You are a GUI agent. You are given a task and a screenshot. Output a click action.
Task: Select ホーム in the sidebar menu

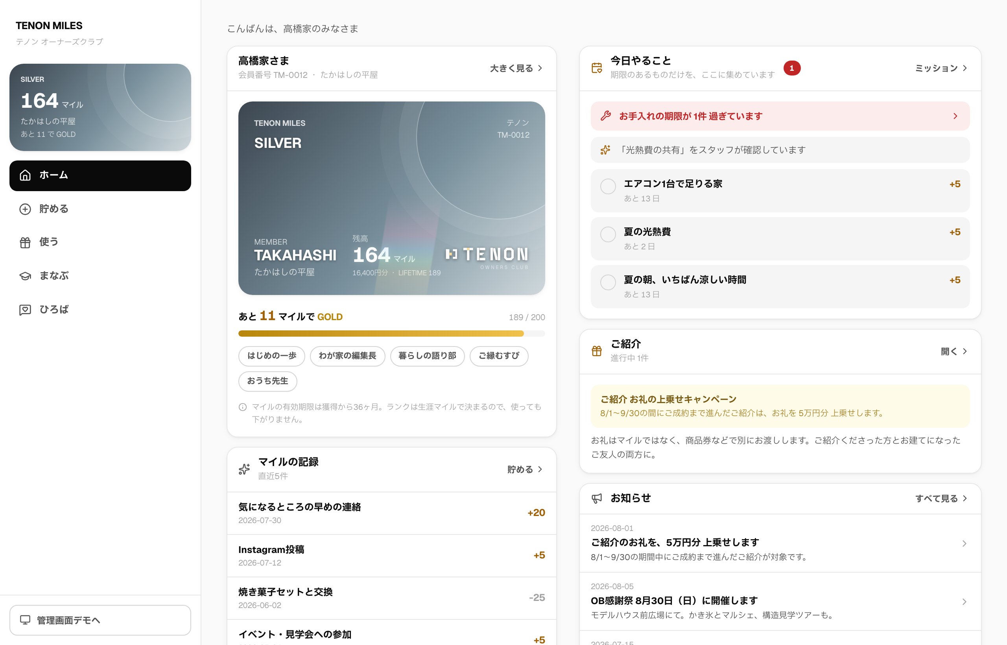[100, 175]
